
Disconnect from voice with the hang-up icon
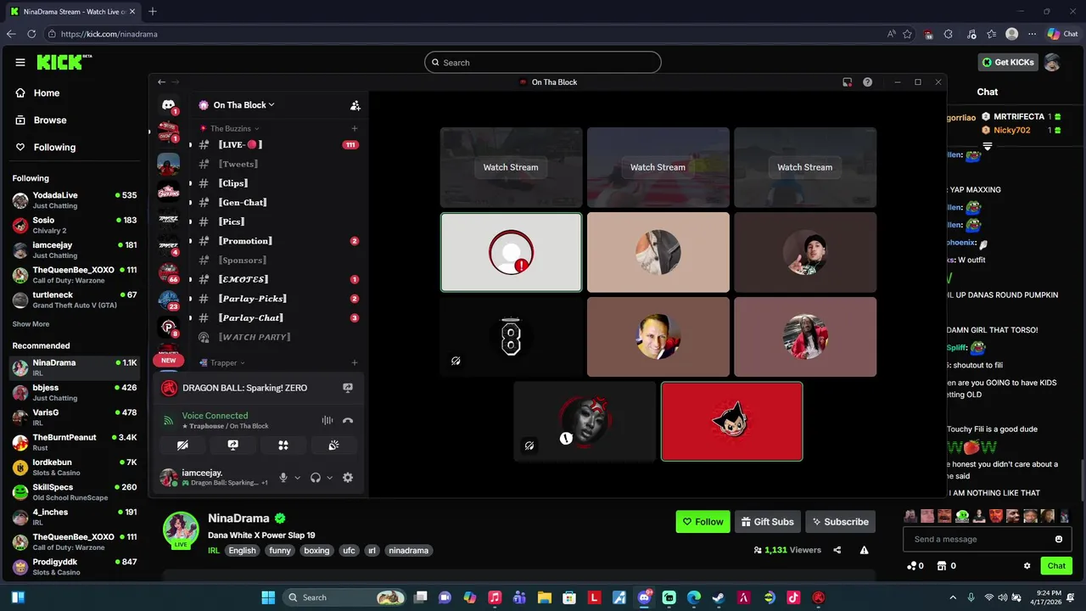[x=348, y=420]
